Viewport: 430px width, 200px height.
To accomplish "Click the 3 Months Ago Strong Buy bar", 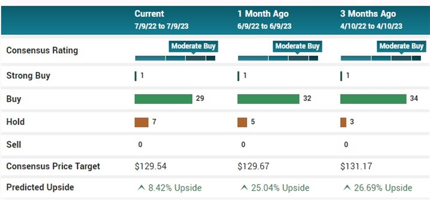I will pos(341,76).
